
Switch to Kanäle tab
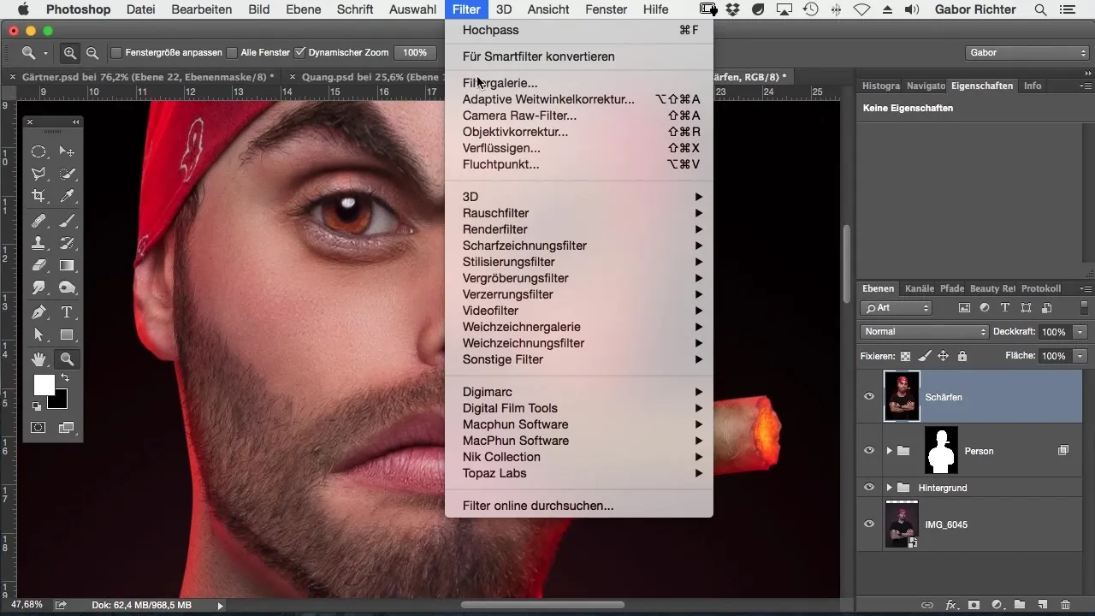920,288
